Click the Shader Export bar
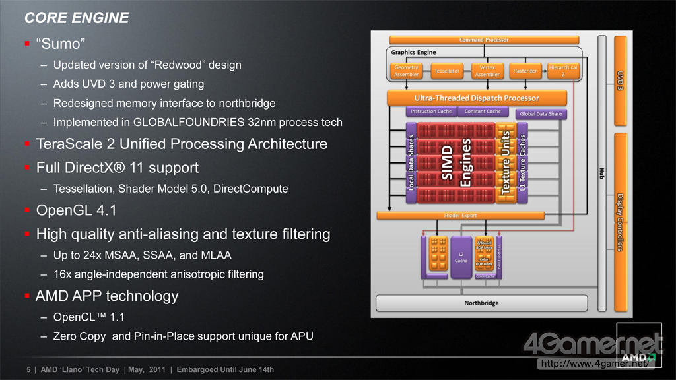Screen dimensions: 676x380 tap(460, 216)
